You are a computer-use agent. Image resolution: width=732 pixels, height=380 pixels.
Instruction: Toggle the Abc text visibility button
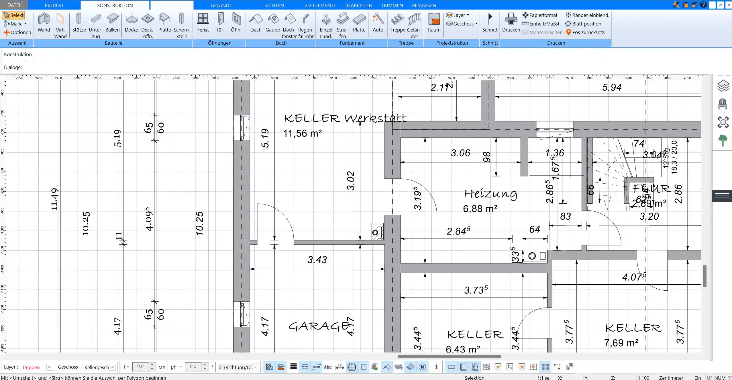[328, 367]
